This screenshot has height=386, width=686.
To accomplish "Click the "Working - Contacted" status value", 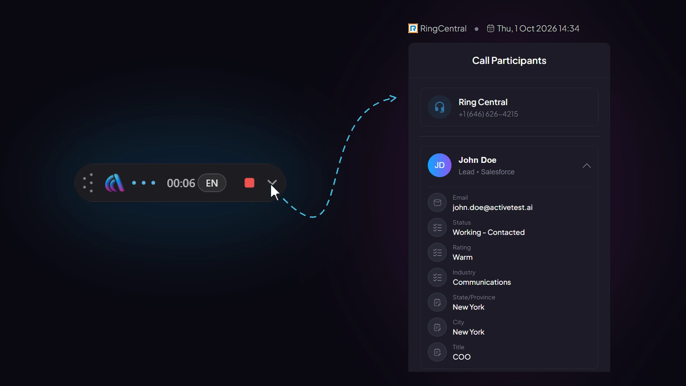I will [x=488, y=232].
